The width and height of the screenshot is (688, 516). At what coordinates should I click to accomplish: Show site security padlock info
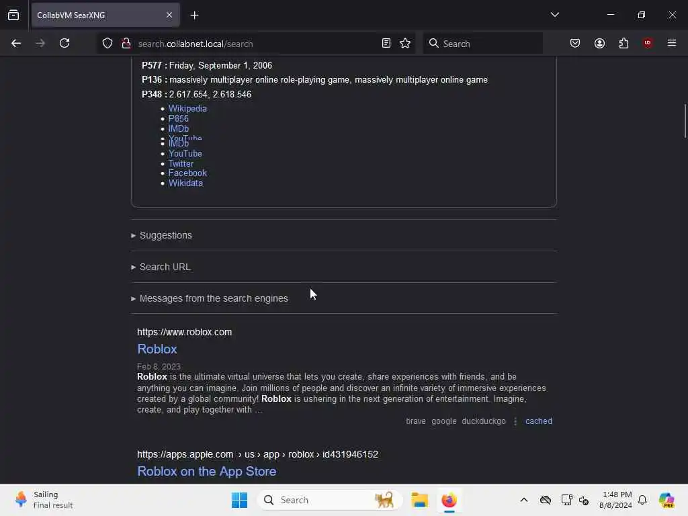(126, 43)
